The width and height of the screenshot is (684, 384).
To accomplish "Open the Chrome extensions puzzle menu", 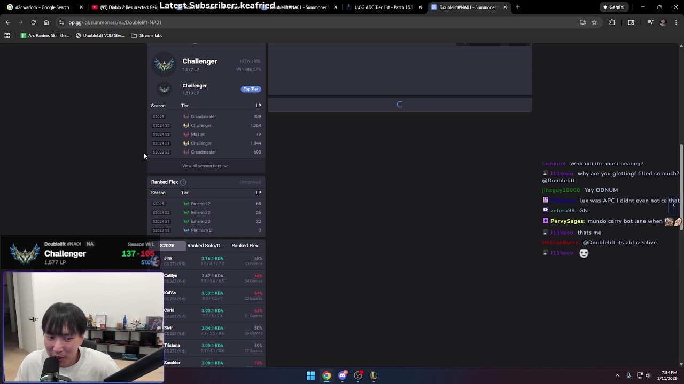I will tap(612, 22).
